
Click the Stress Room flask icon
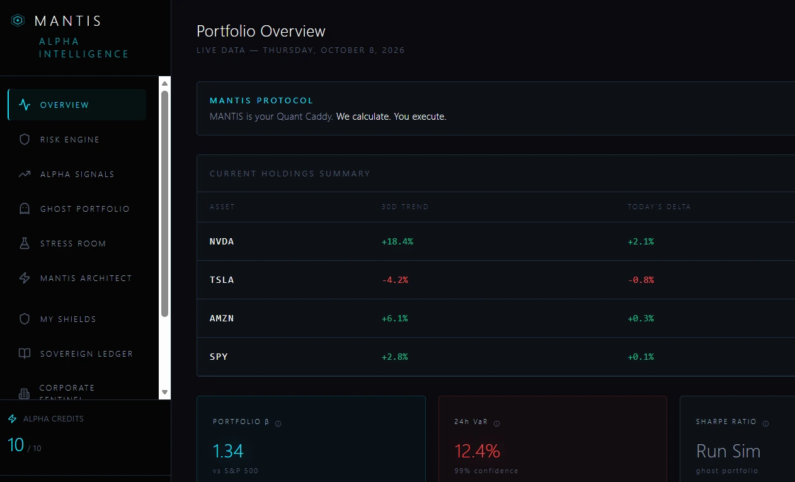point(25,243)
